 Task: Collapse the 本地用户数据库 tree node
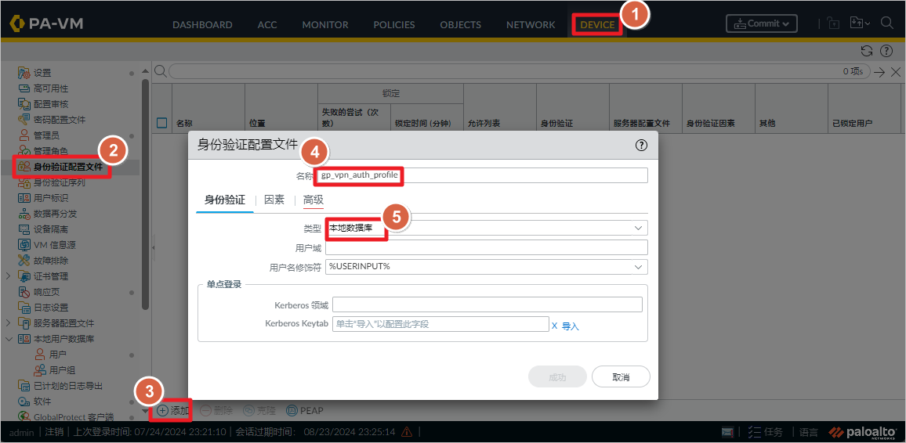click(x=8, y=339)
